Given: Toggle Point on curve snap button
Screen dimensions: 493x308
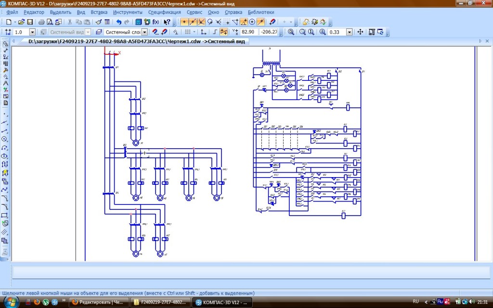Looking at the screenshot, I should point(260,22).
